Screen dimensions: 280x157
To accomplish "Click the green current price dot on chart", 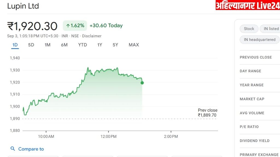I will click(142, 83).
